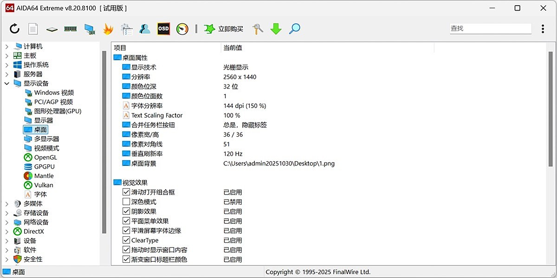Collapse the 显示设备 tree branch
The height and width of the screenshot is (278, 557).
tap(6, 83)
